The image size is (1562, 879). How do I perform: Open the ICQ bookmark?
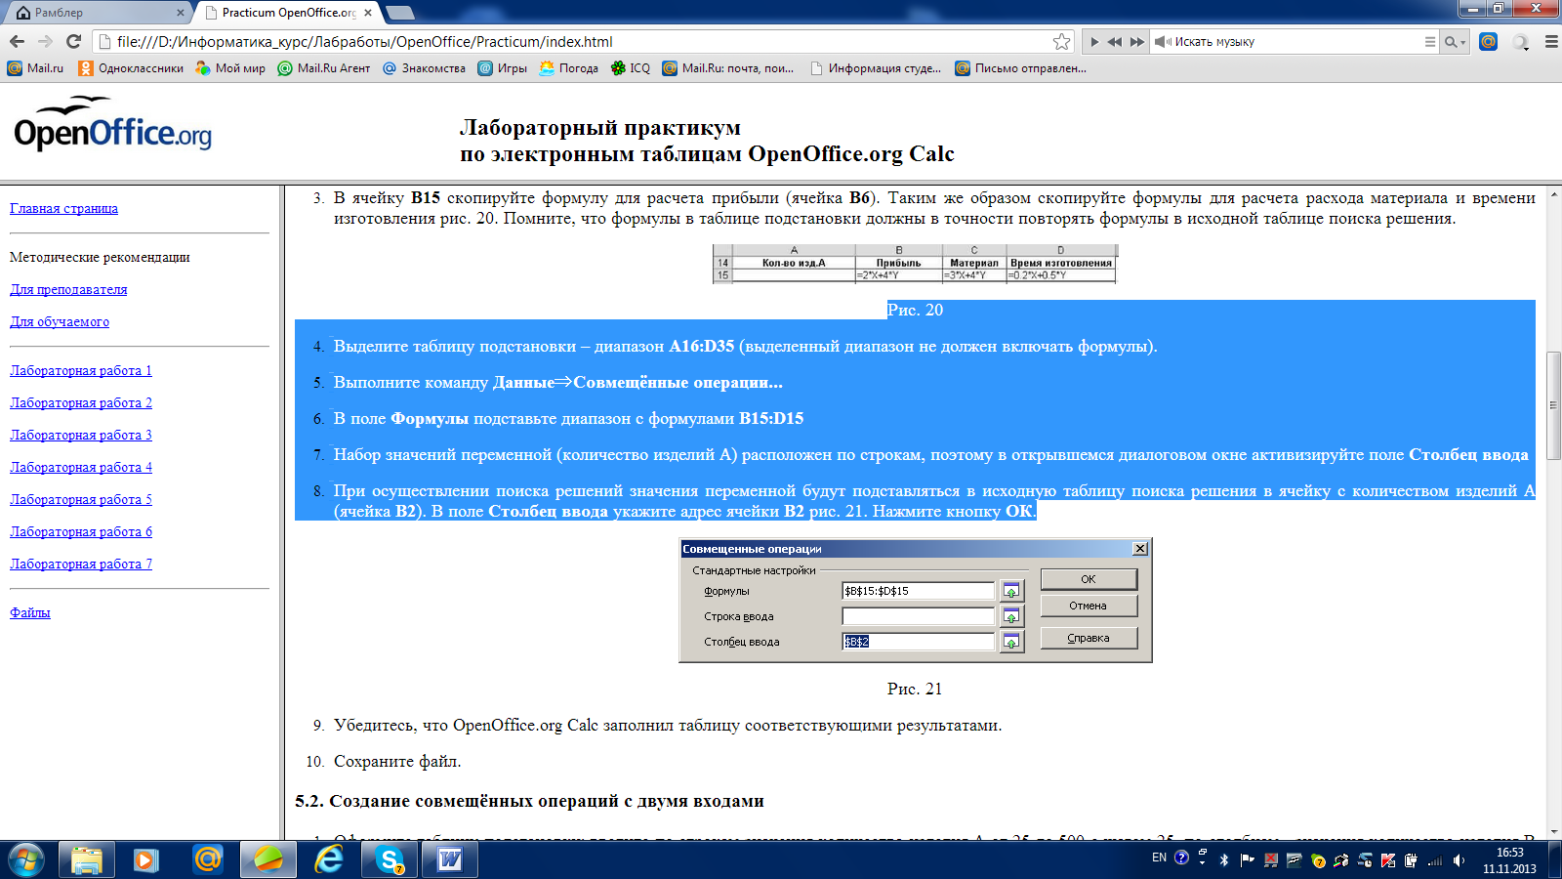pos(630,68)
